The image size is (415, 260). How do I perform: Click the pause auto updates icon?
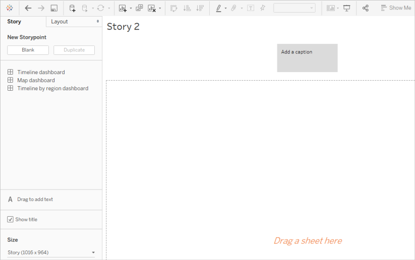[x=85, y=8]
